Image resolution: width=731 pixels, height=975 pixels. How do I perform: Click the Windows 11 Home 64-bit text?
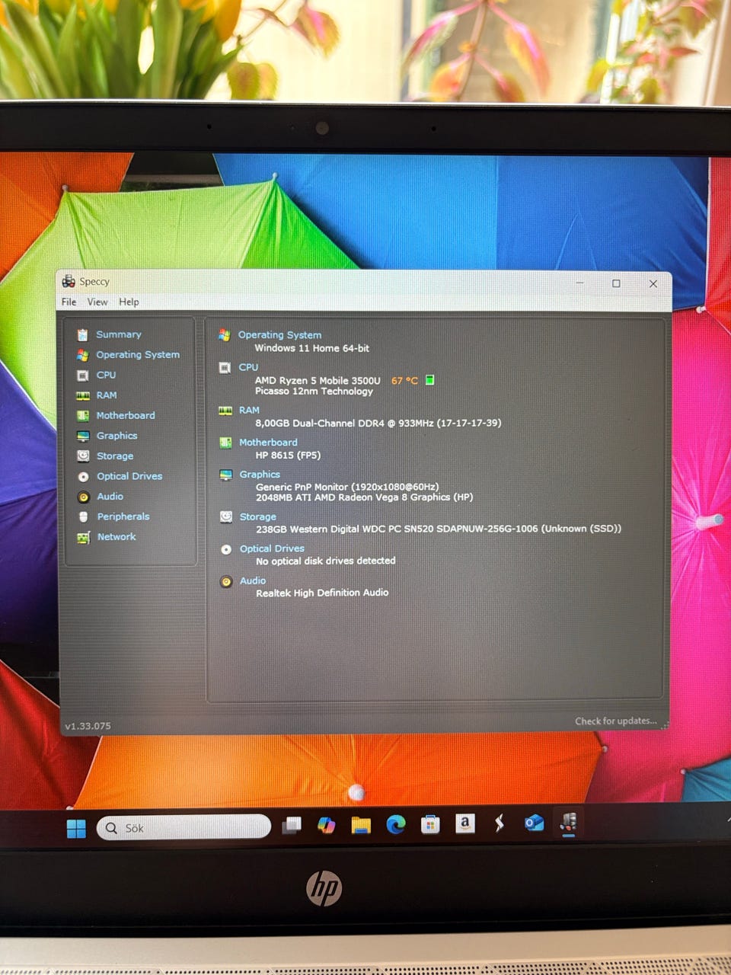click(311, 348)
